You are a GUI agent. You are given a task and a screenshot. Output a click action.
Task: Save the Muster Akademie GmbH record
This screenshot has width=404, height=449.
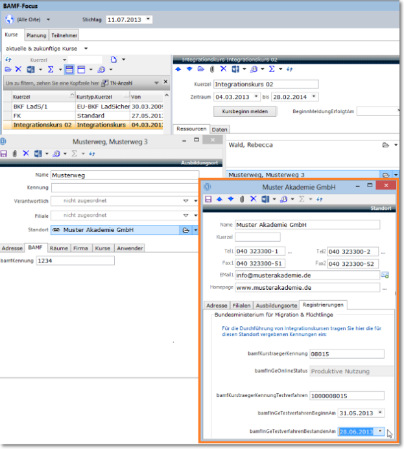(x=208, y=199)
